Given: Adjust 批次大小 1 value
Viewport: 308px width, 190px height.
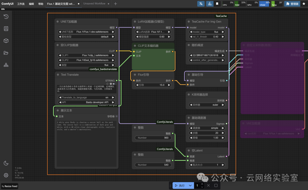Looking at the screenshot, I should [x=207, y=165].
